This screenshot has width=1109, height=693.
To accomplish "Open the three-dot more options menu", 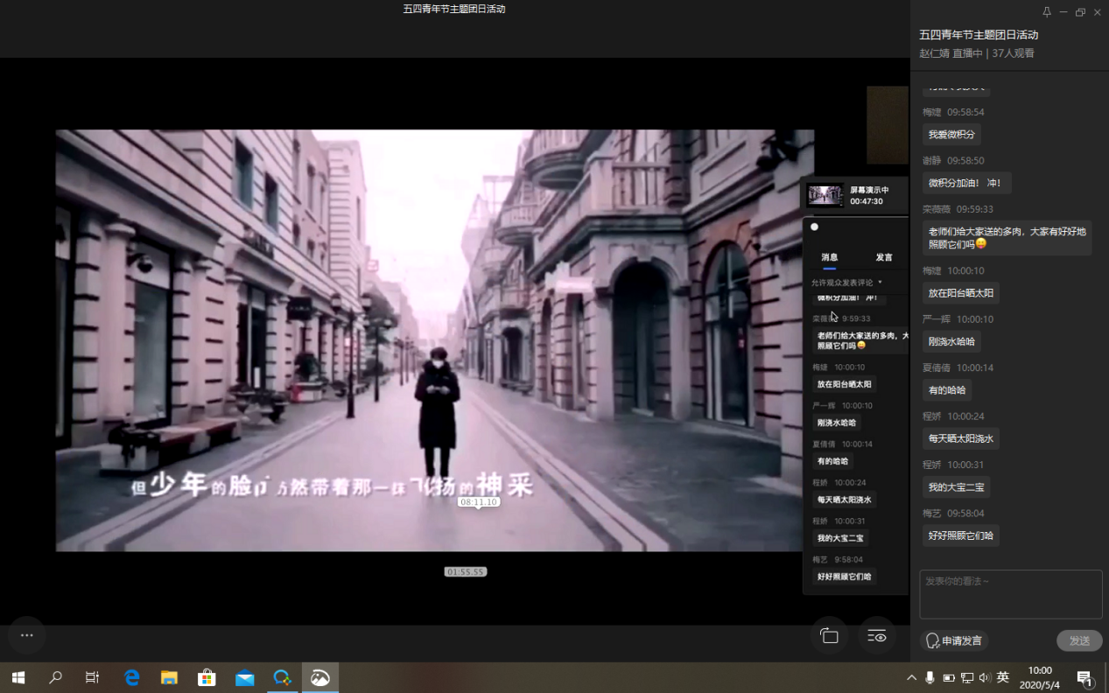I will [26, 636].
